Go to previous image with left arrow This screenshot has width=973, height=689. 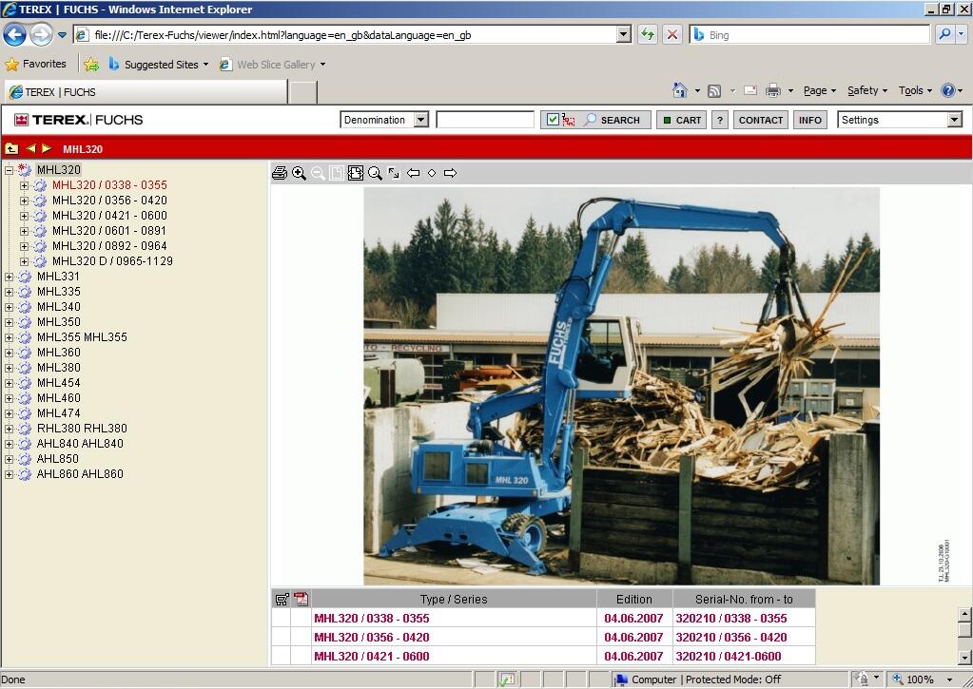[x=414, y=173]
